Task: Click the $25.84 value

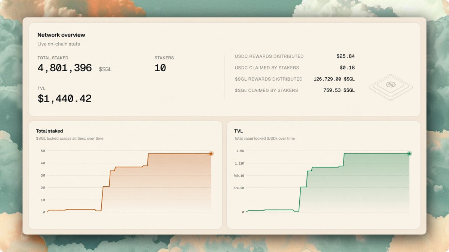Action: pos(345,56)
